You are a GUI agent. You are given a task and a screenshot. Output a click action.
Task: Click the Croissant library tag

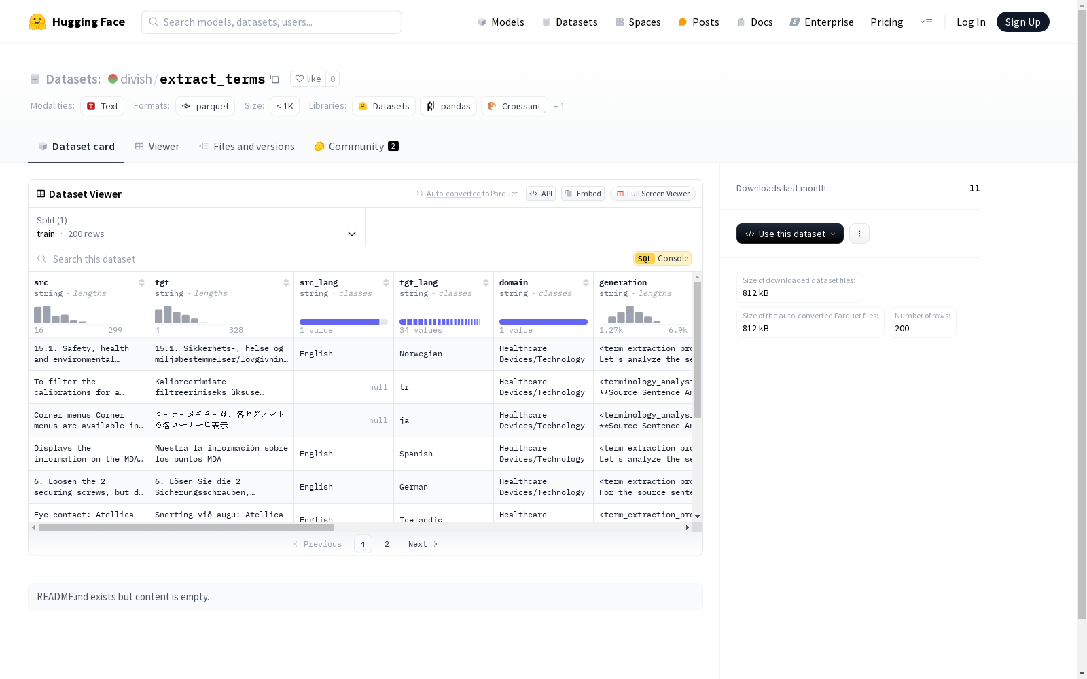click(514, 106)
